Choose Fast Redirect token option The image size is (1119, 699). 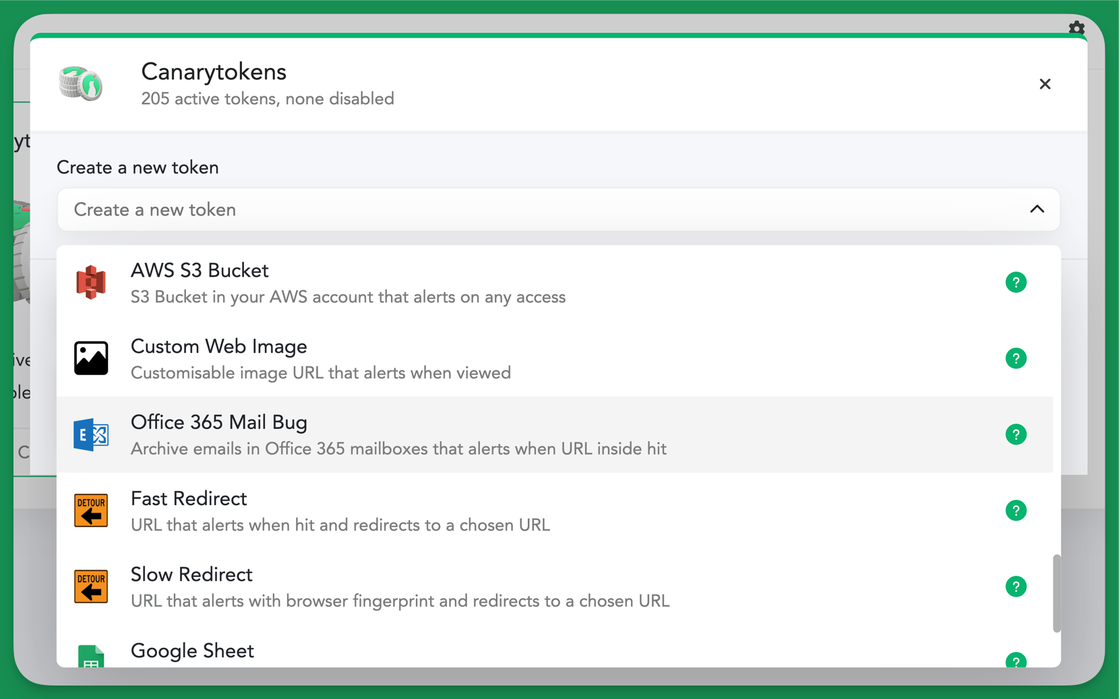point(555,510)
